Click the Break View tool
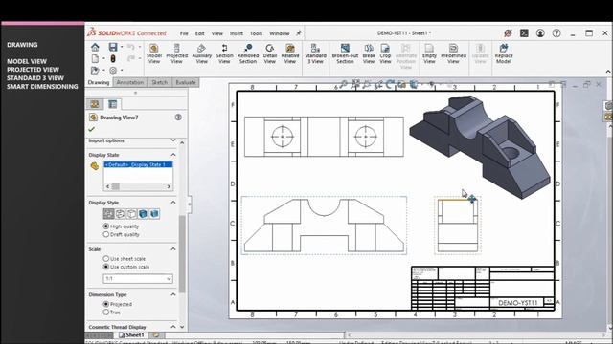Viewport: 613px width, 344px height. (x=369, y=54)
